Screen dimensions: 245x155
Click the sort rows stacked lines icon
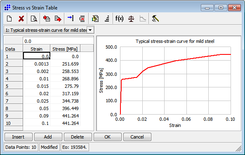(107, 19)
